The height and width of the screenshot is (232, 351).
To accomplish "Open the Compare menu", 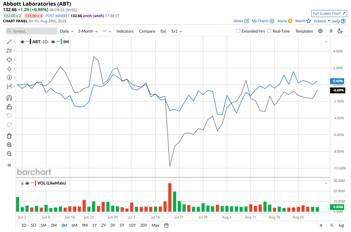I will [x=147, y=32].
